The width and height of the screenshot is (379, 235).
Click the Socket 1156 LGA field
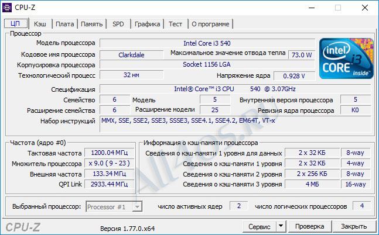pos(207,64)
